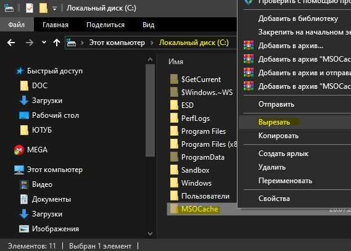This screenshot has height=251, width=351.
Task: Choose Копировать in context menu
Action: click(x=278, y=136)
